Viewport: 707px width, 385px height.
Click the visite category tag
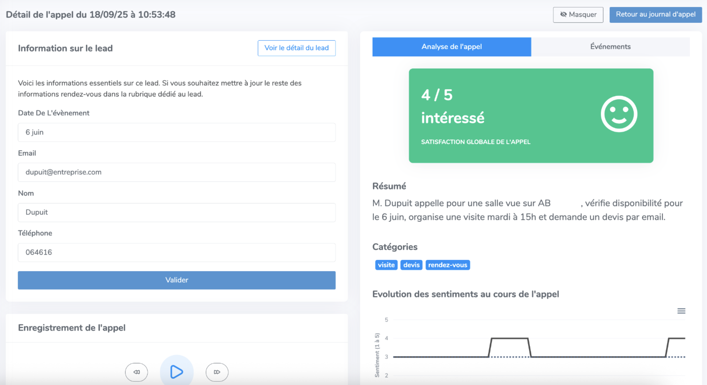(x=386, y=265)
